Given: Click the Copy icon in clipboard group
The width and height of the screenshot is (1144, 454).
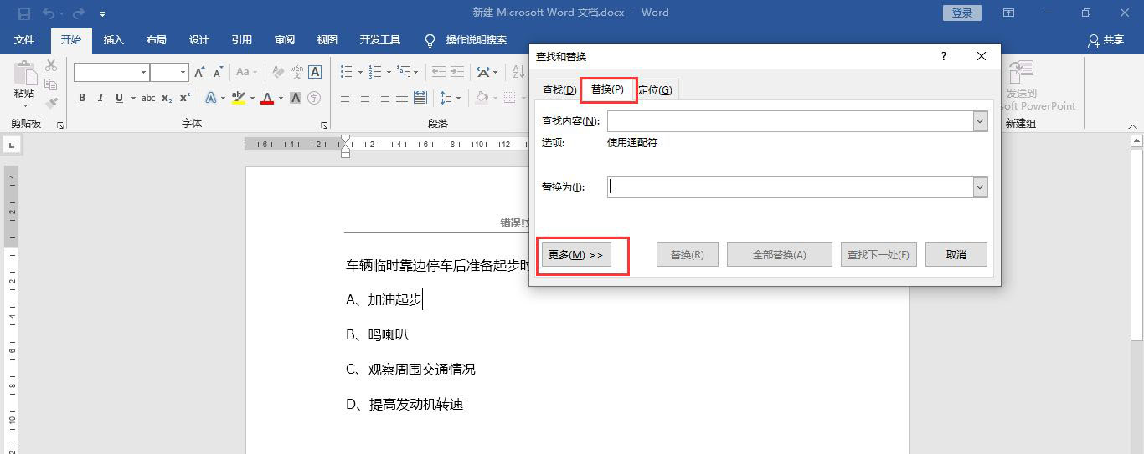Looking at the screenshot, I should point(51,84).
